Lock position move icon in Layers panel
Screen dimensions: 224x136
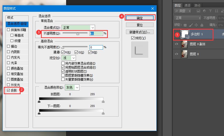pos(196,25)
